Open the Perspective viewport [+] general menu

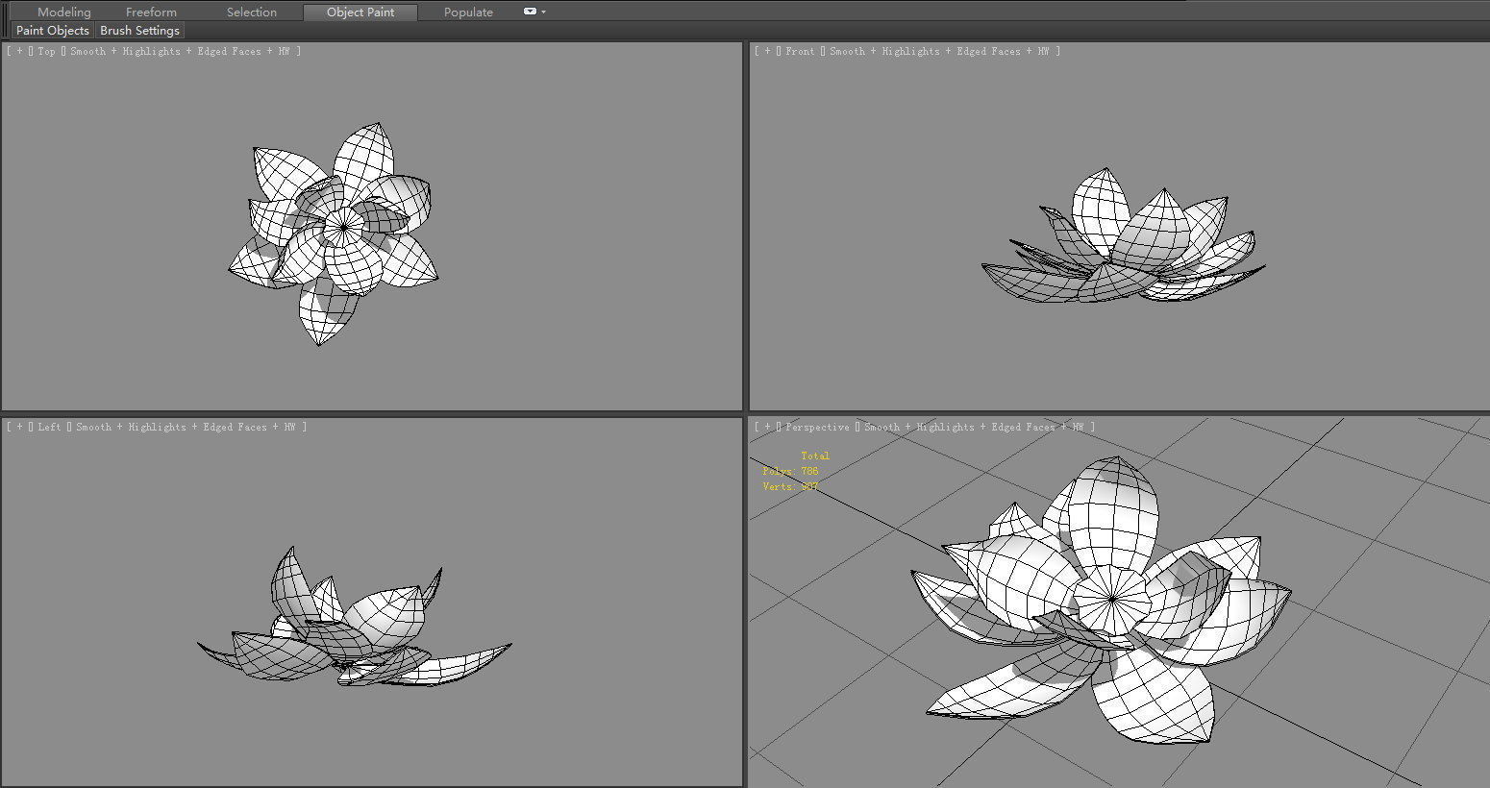767,428
